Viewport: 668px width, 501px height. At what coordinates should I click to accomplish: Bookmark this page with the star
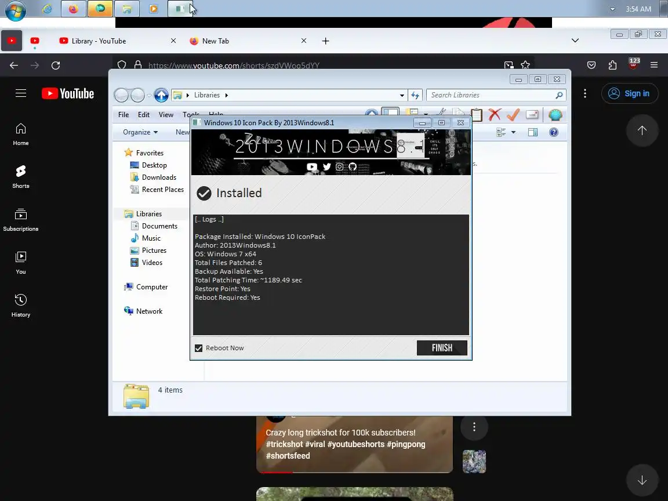pyautogui.click(x=525, y=65)
